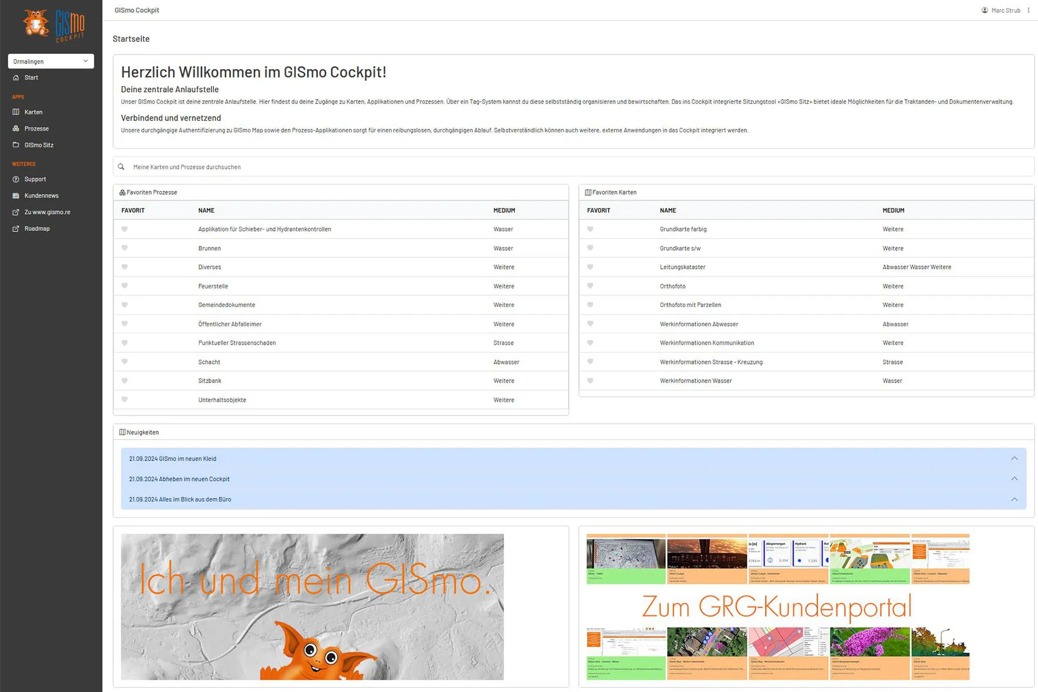1038x692 pixels.
Task: Sort Favoriten Prozesse by NAME header
Action: coord(206,210)
